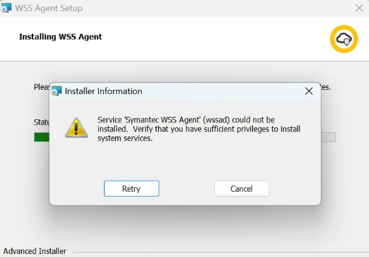Cancel the service installation dialog
Image resolution: width=369 pixels, height=257 pixels.
(x=242, y=189)
